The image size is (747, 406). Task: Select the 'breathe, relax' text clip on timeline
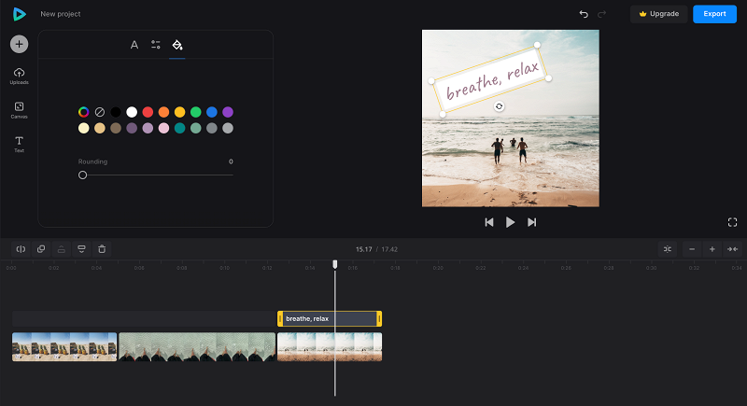point(330,319)
